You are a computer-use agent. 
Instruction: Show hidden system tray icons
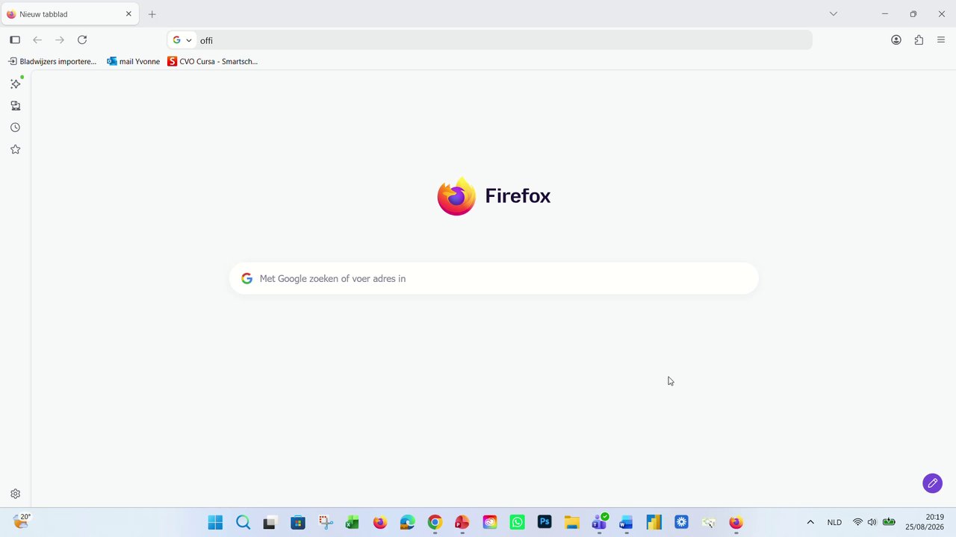[810, 522]
